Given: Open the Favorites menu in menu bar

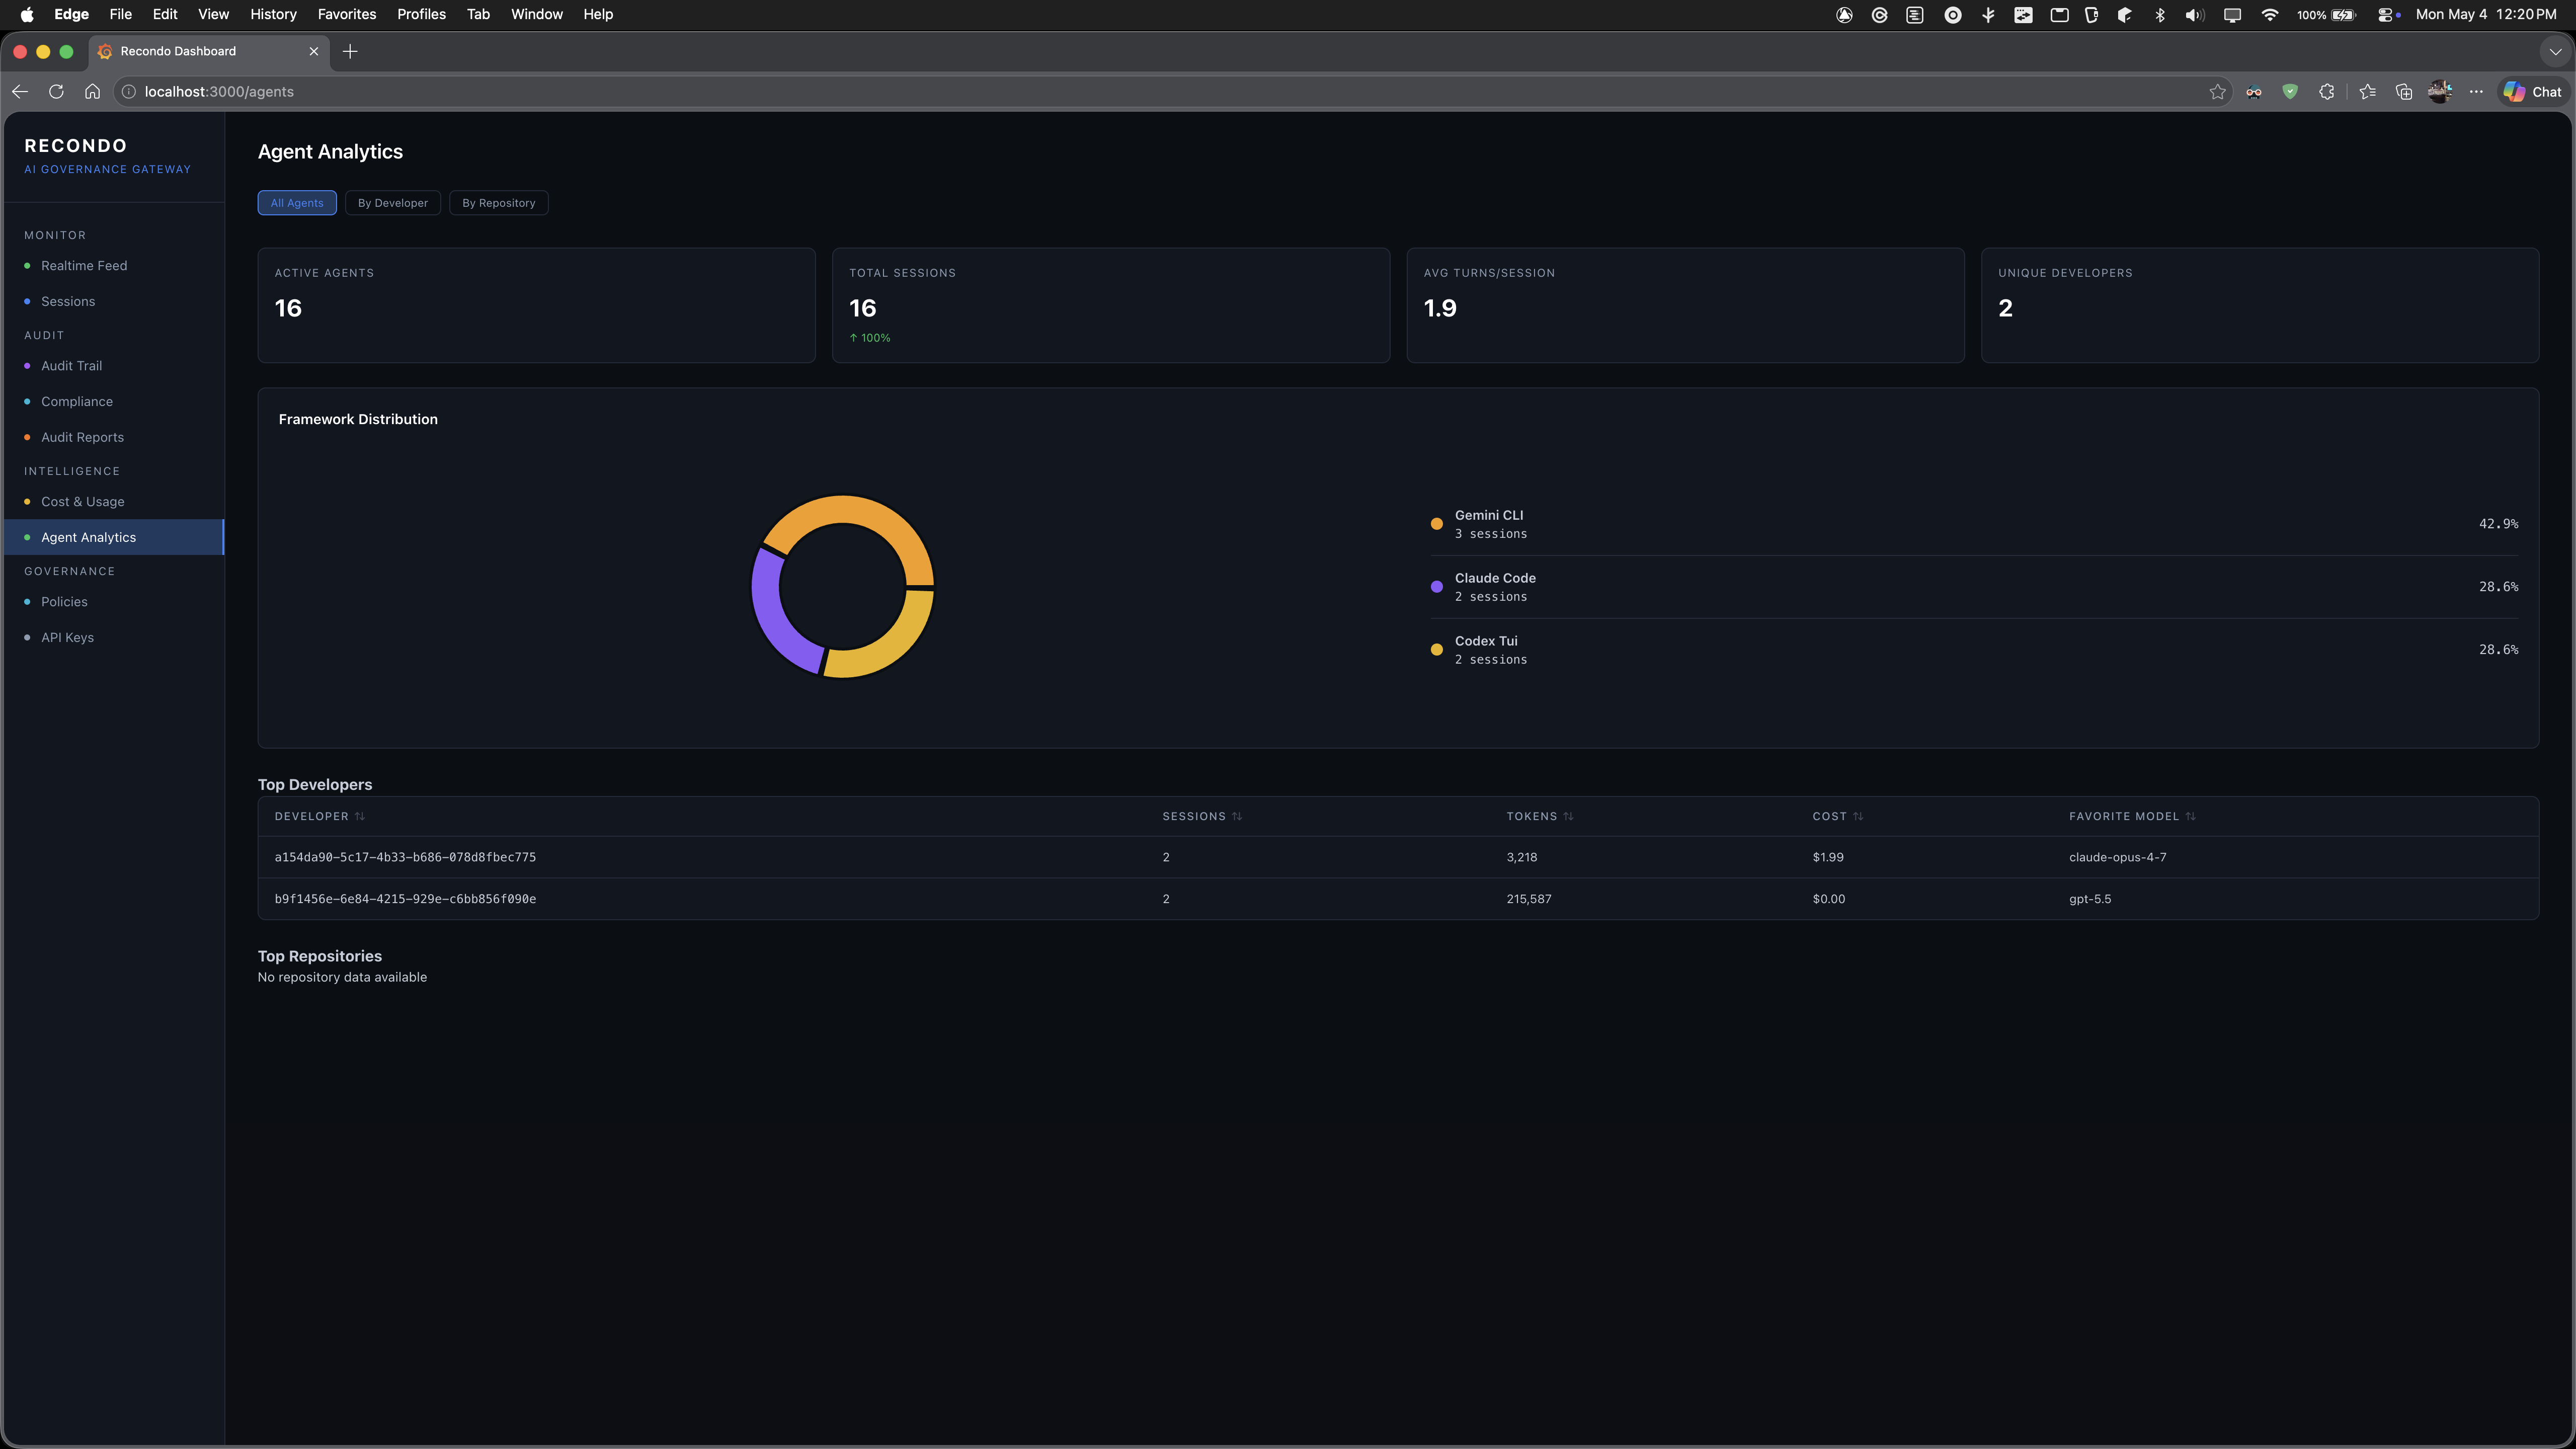Looking at the screenshot, I should point(347,14).
